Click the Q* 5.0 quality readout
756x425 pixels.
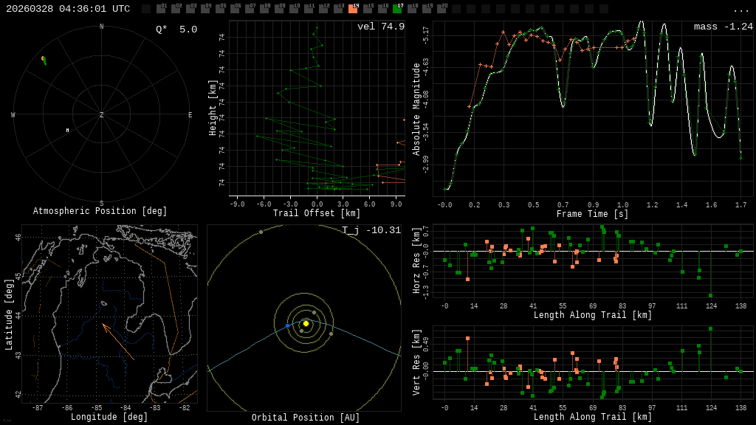[176, 30]
